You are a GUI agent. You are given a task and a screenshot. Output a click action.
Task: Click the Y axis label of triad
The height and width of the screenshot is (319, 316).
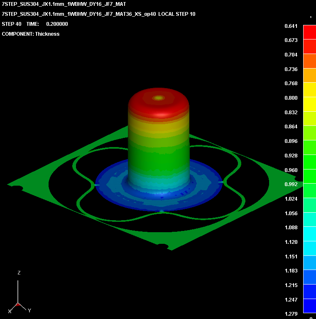pos(29,310)
